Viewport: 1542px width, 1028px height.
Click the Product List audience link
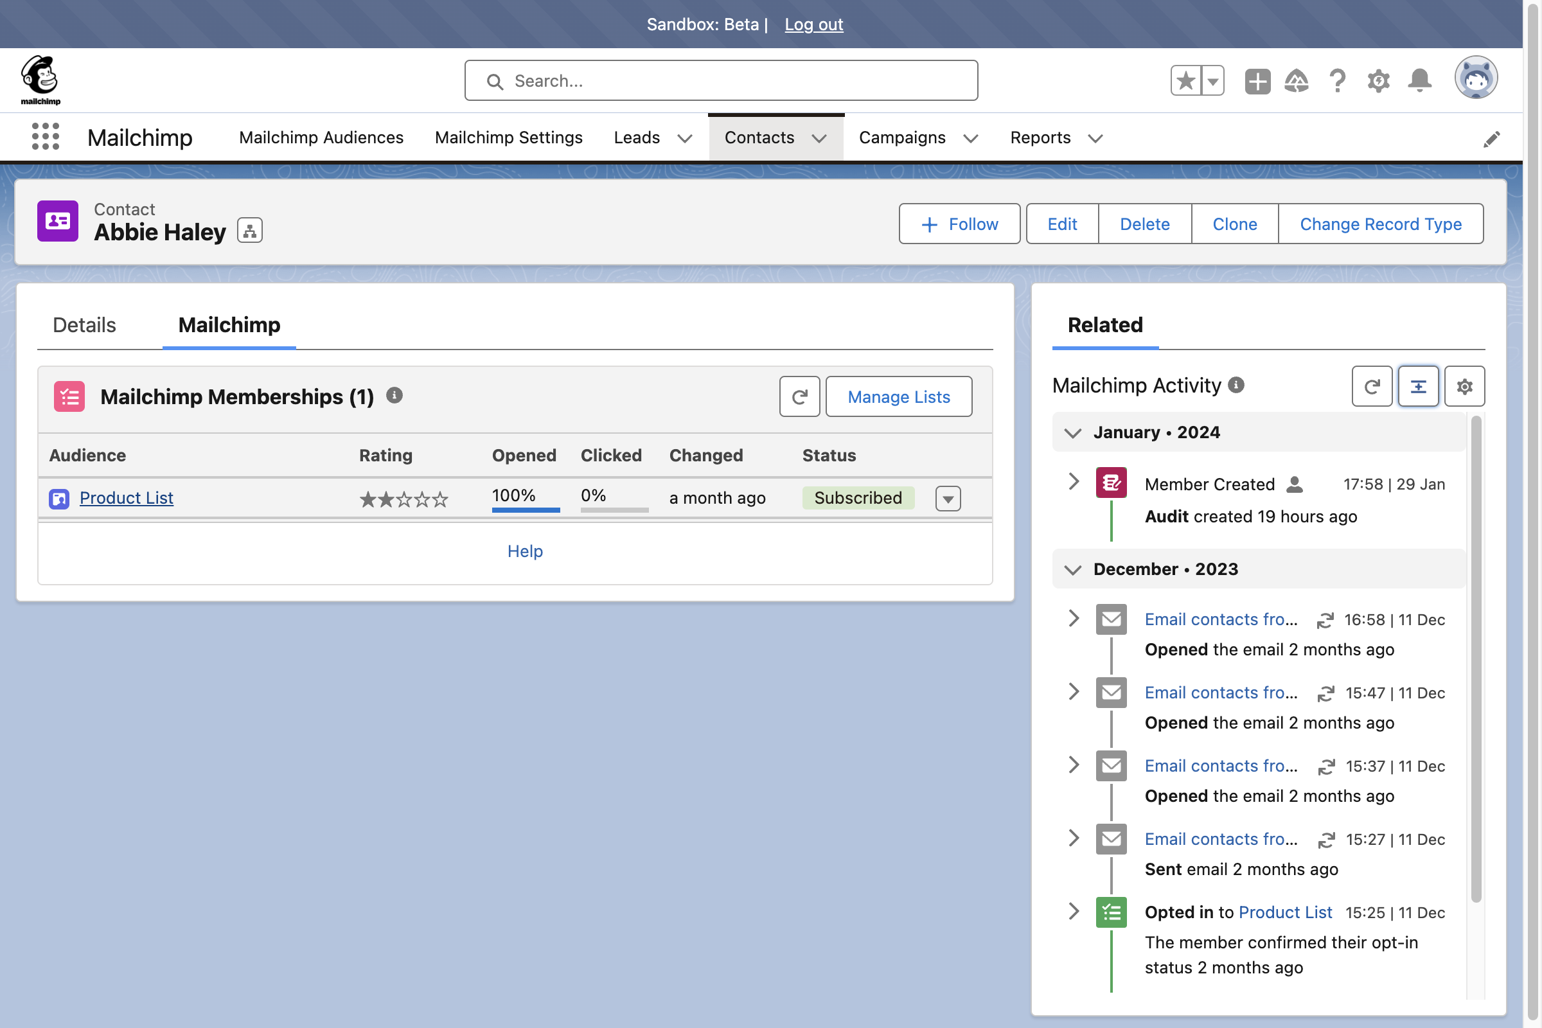[x=126, y=497]
